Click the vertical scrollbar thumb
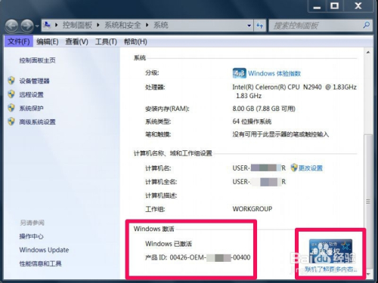Viewport: 378px width, 283px height. (368, 202)
